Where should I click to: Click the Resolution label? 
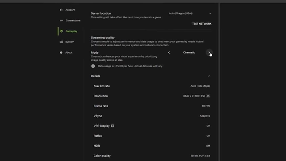point(101,96)
